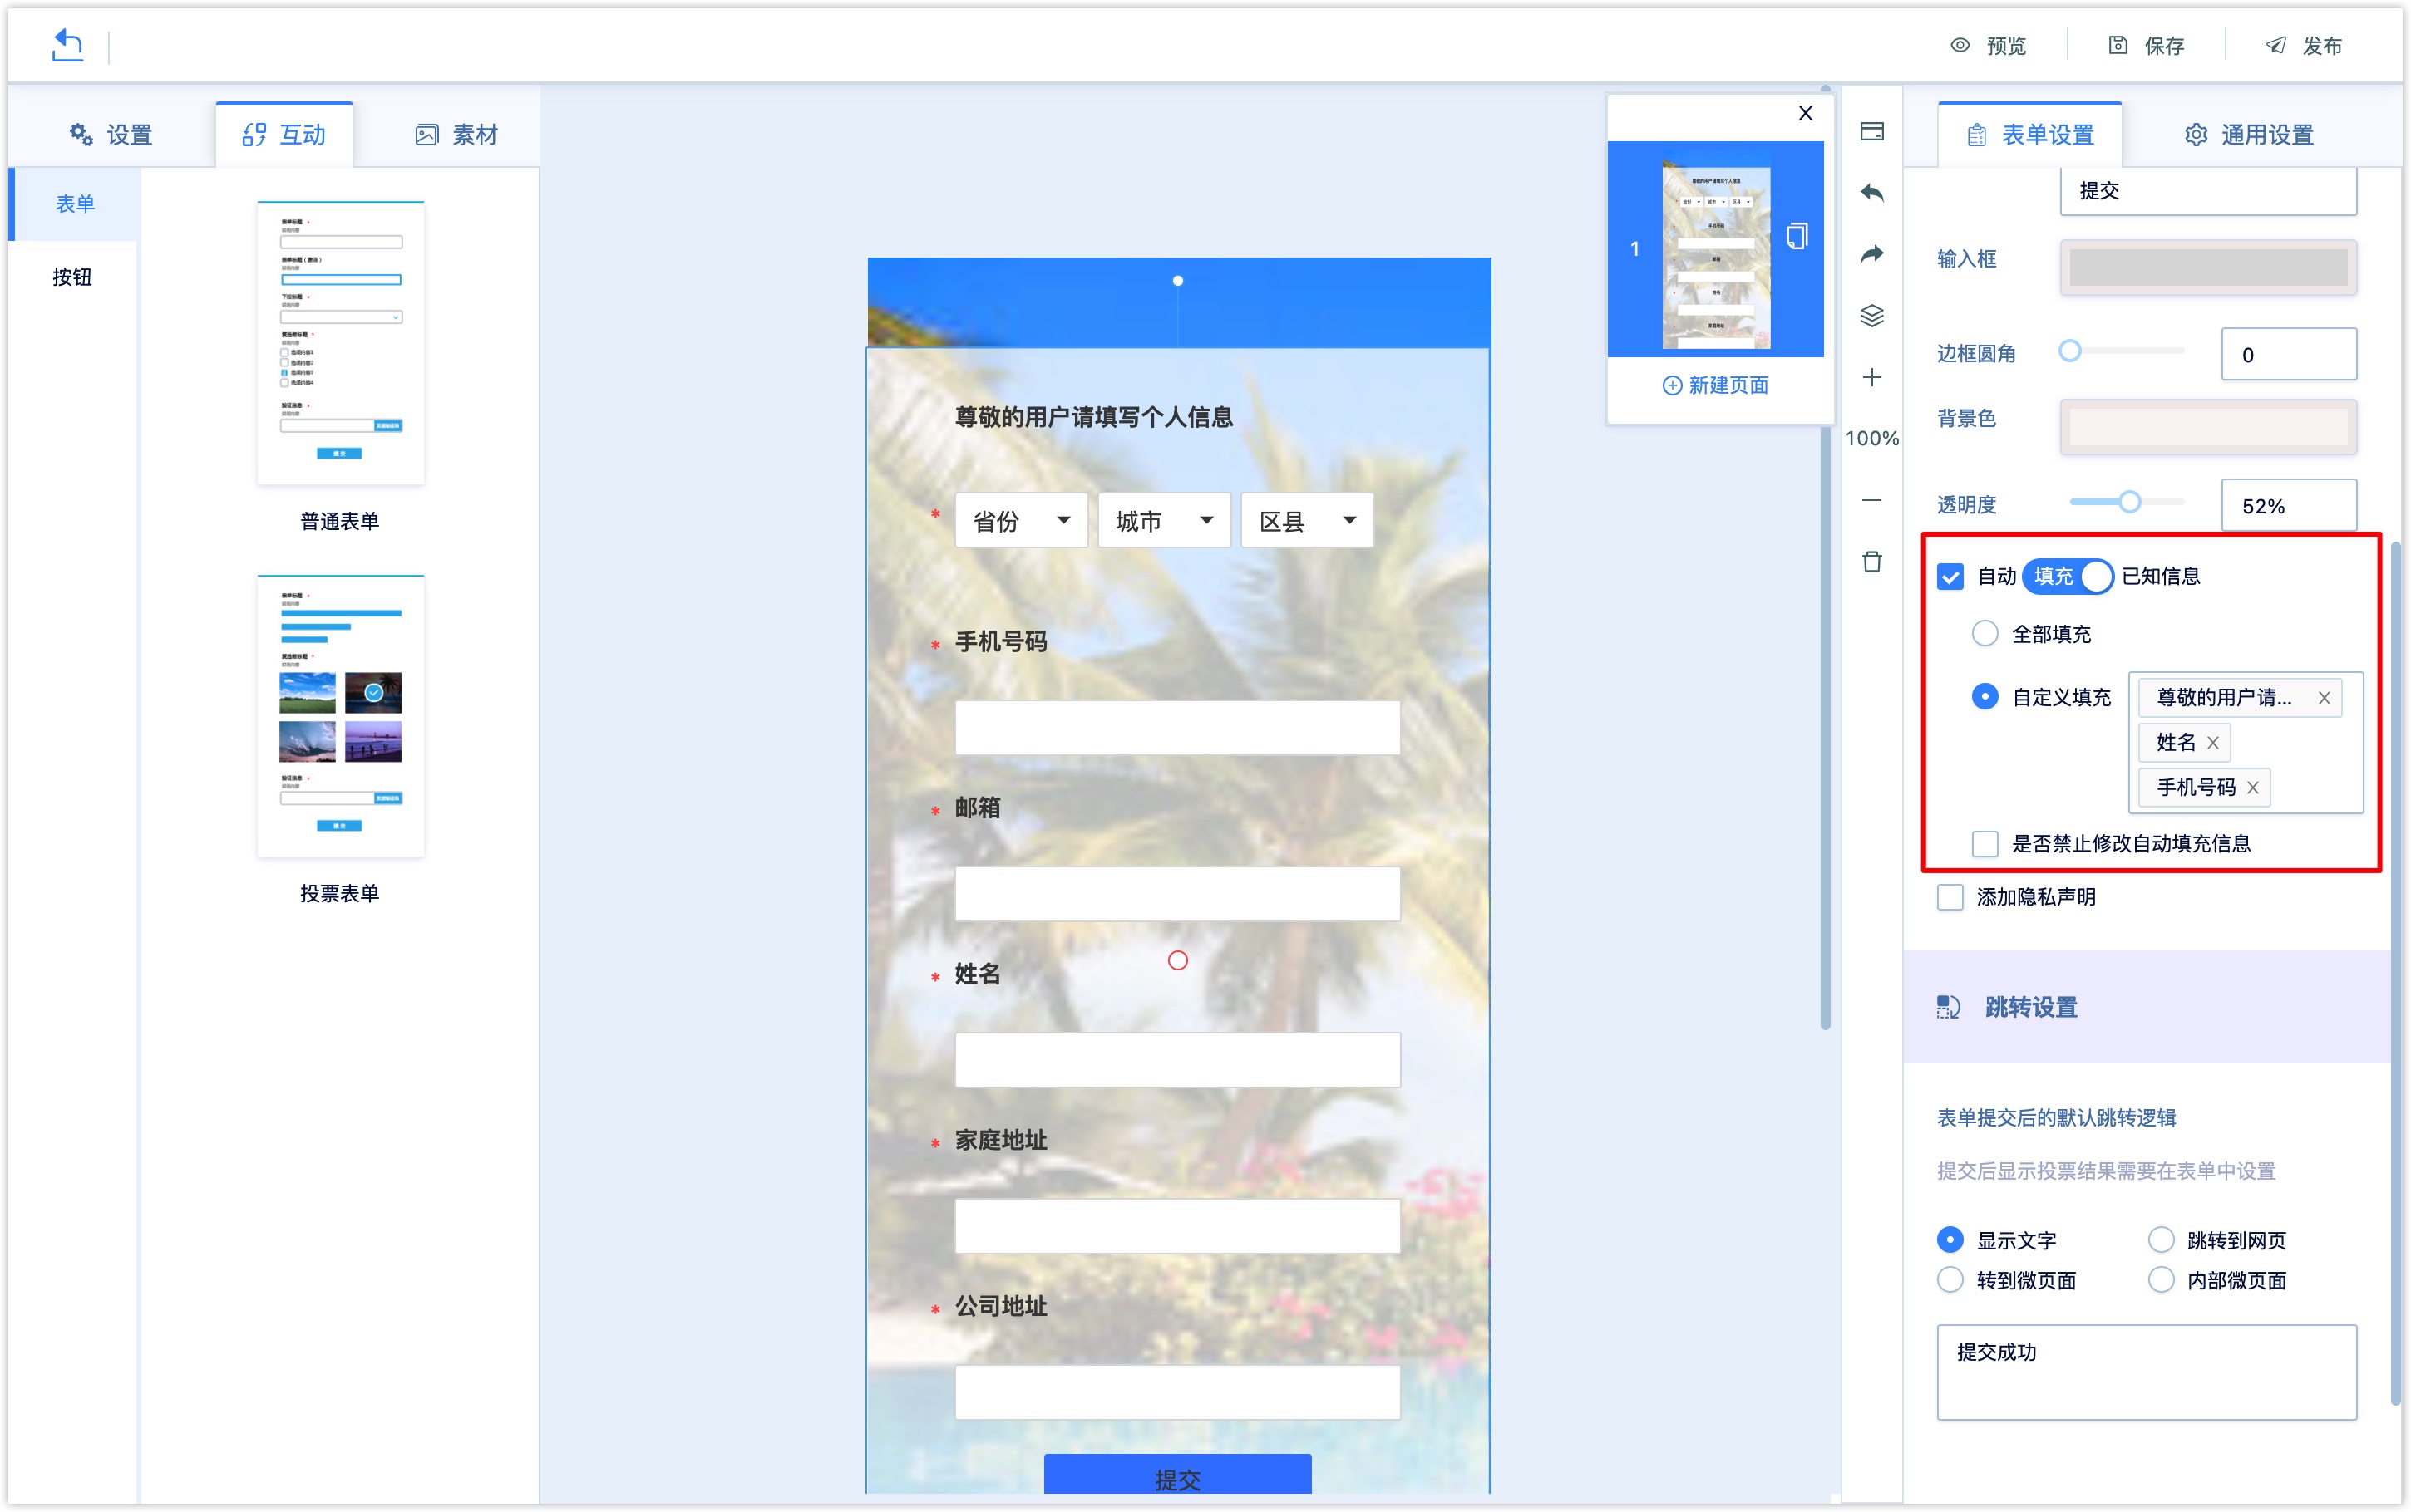Switch to the 设置 tab
The width and height of the screenshot is (2411, 1512).
[x=110, y=134]
